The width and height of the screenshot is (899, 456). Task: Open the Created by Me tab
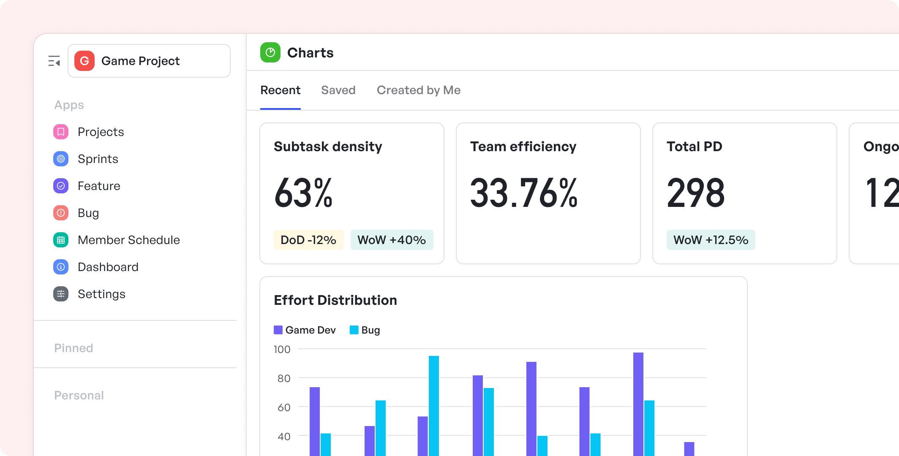tap(419, 90)
